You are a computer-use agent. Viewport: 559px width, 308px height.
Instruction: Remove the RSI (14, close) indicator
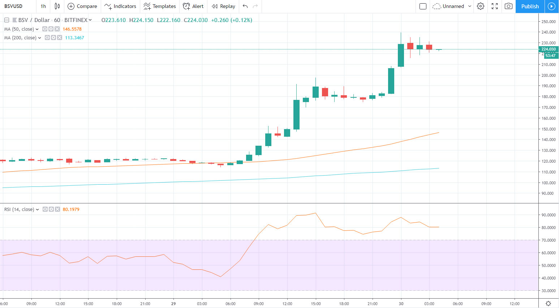point(57,210)
